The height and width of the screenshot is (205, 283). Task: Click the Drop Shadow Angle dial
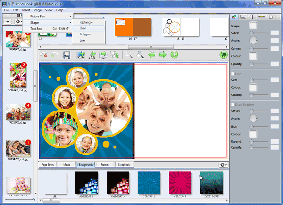tap(253, 119)
